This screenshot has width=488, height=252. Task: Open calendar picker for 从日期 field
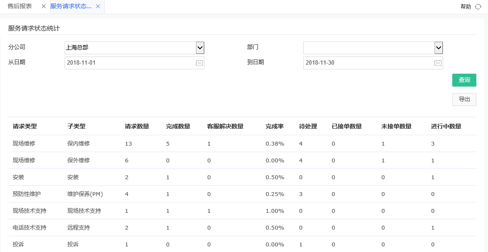coord(199,62)
